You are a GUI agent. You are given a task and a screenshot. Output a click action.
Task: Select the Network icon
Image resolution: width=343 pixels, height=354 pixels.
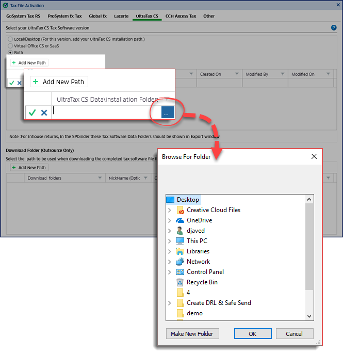tap(180, 262)
